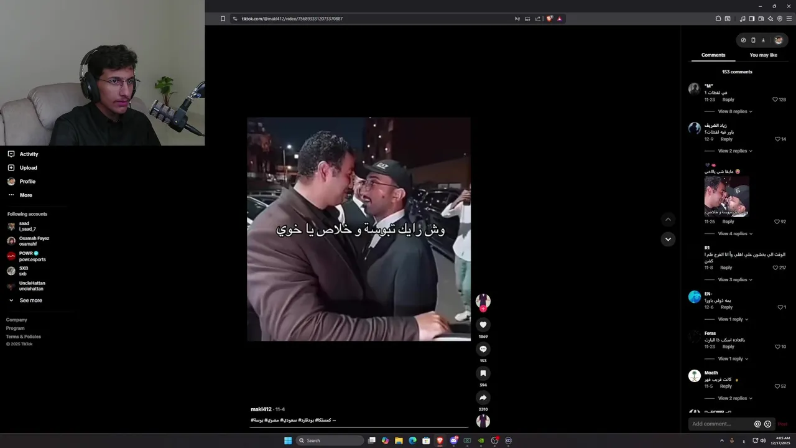Click the browser address bar URL
This screenshot has width=796, height=448.
click(292, 19)
